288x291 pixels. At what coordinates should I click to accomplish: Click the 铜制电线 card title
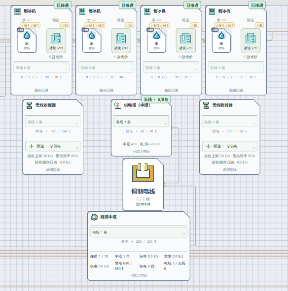143,192
